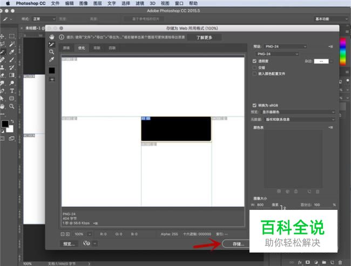The height and width of the screenshot is (266, 351).
Task: Click the 预览... preview button
Action: click(x=69, y=244)
